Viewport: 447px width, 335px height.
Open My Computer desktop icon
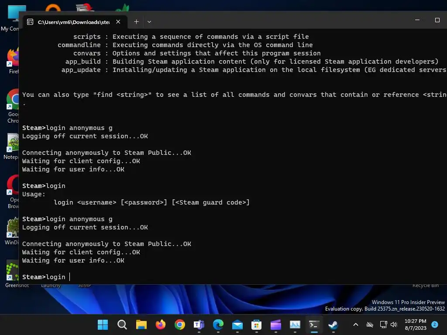coord(10,18)
